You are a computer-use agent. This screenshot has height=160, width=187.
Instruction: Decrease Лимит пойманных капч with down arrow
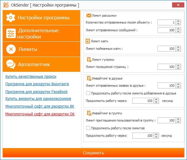tap(178, 50)
